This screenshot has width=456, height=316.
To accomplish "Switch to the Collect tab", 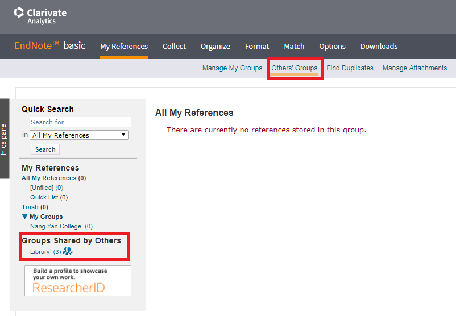I will tap(174, 46).
